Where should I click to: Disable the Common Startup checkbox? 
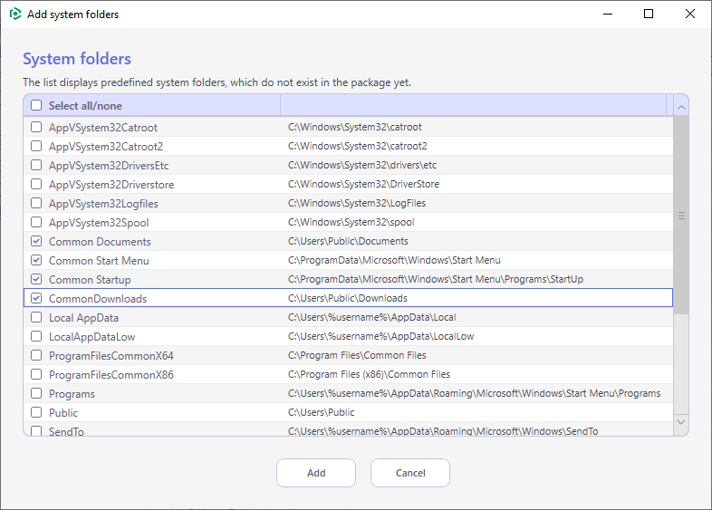(36, 279)
